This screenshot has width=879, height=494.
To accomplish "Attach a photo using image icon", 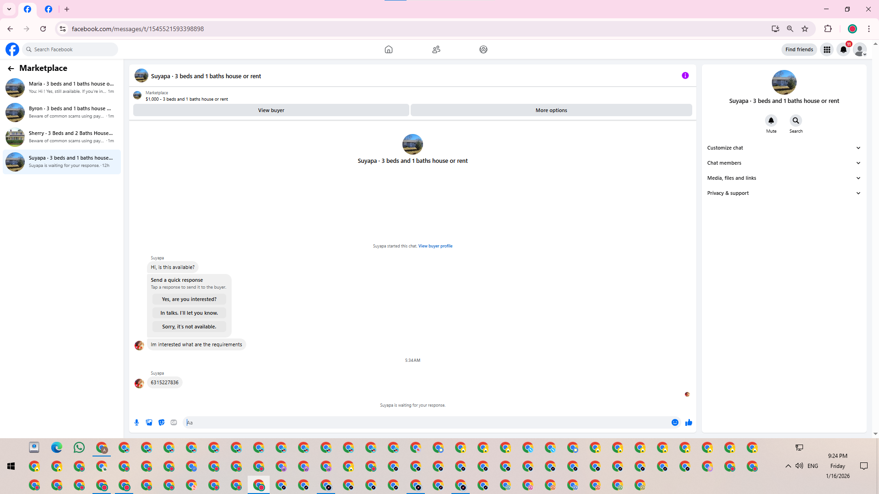I will [149, 423].
